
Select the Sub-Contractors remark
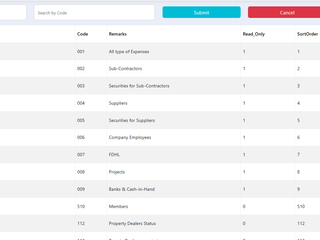tap(125, 68)
